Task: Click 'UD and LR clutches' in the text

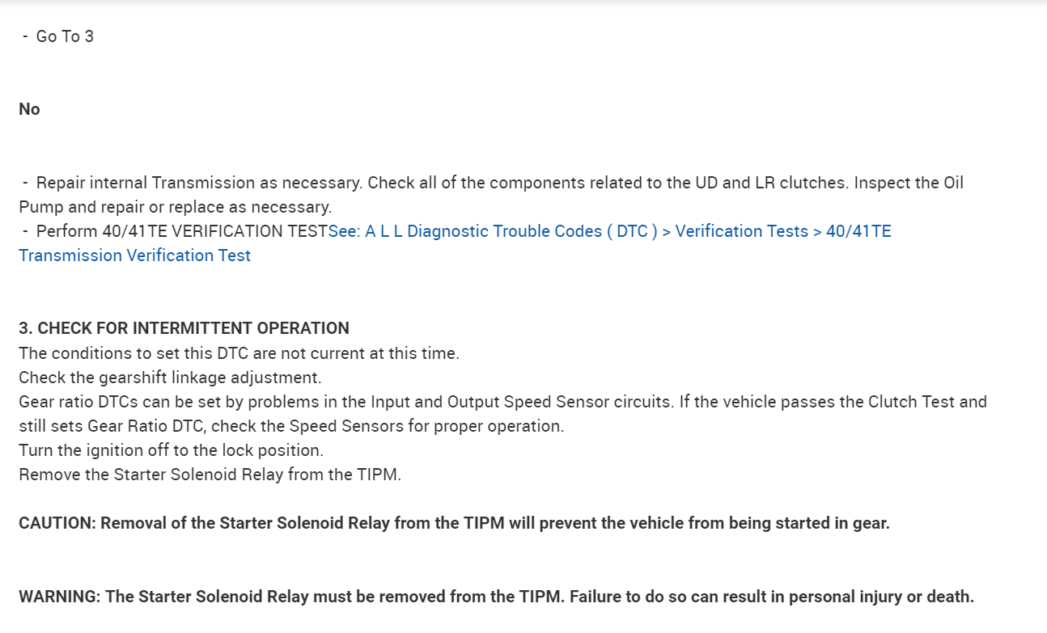Action: (771, 183)
